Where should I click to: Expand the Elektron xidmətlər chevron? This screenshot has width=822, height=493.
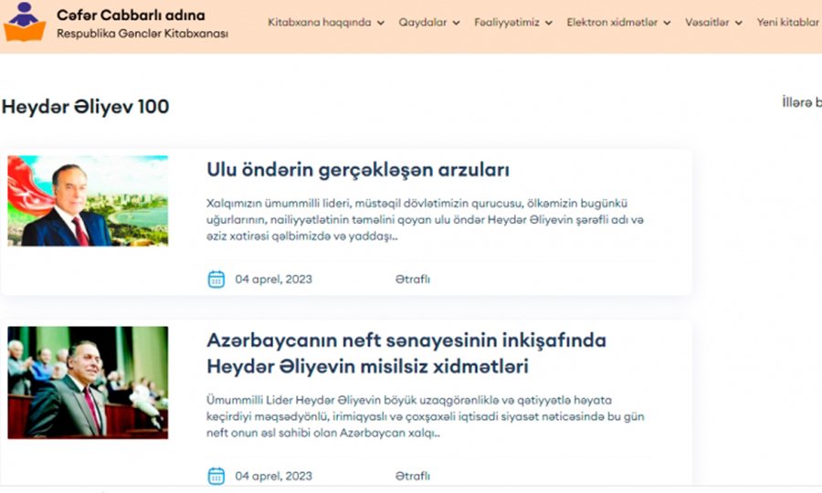(667, 23)
